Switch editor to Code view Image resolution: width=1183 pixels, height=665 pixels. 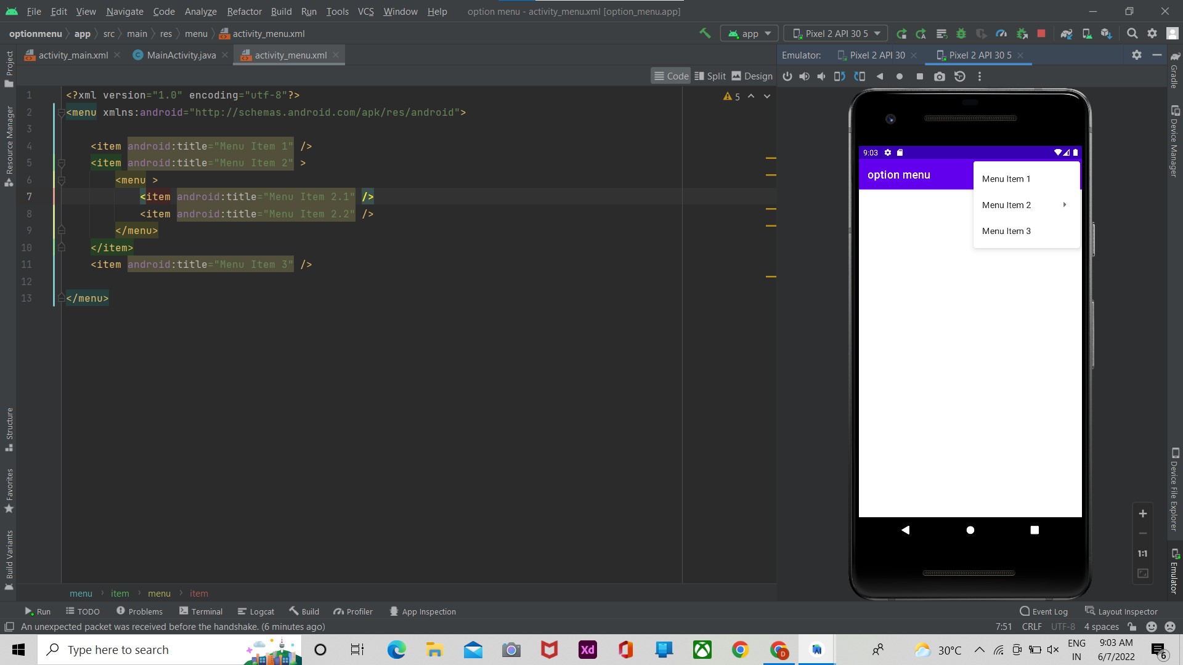[671, 76]
